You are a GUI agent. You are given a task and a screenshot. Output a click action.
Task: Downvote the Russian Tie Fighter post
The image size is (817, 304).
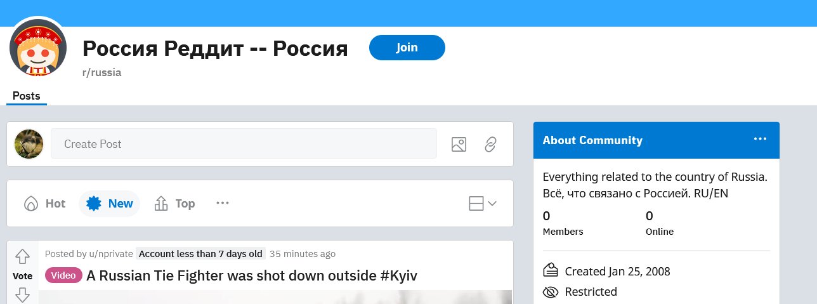pyautogui.click(x=22, y=295)
